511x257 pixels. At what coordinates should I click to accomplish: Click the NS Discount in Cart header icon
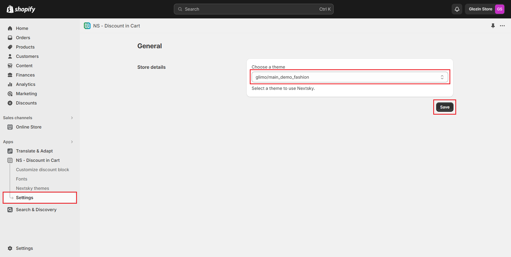coord(87,26)
